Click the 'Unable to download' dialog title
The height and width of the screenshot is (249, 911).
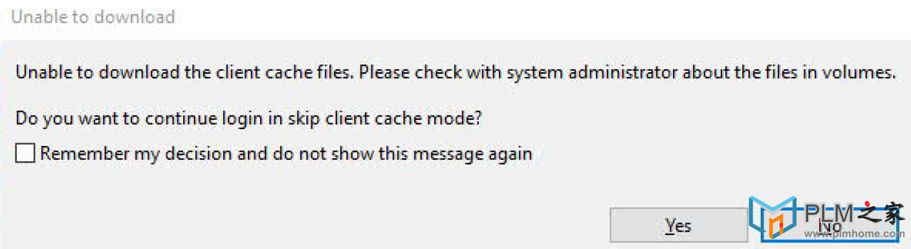coord(93,17)
